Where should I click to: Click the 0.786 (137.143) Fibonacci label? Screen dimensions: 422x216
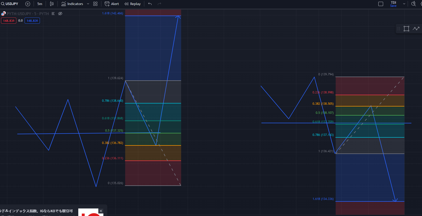tap(323, 135)
